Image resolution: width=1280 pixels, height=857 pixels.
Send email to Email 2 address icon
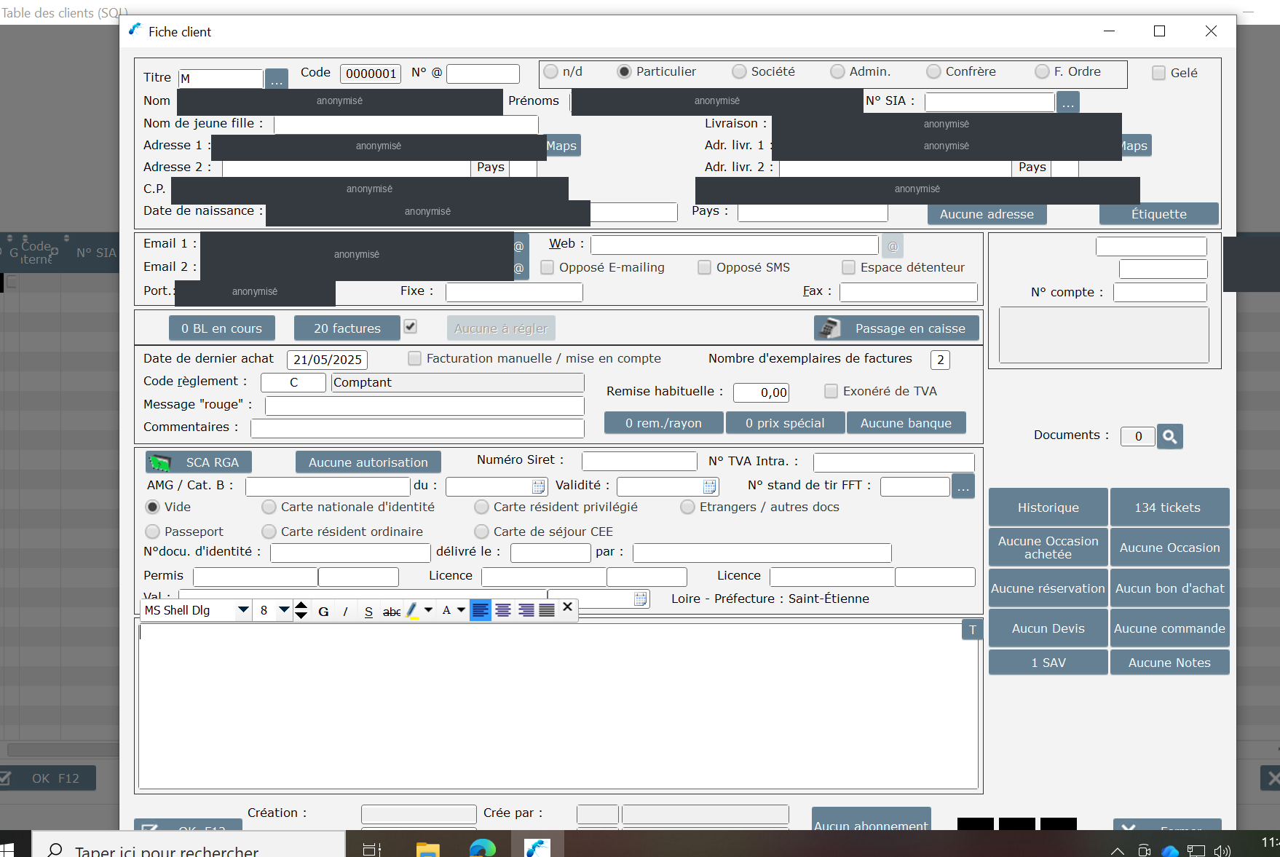click(x=519, y=269)
